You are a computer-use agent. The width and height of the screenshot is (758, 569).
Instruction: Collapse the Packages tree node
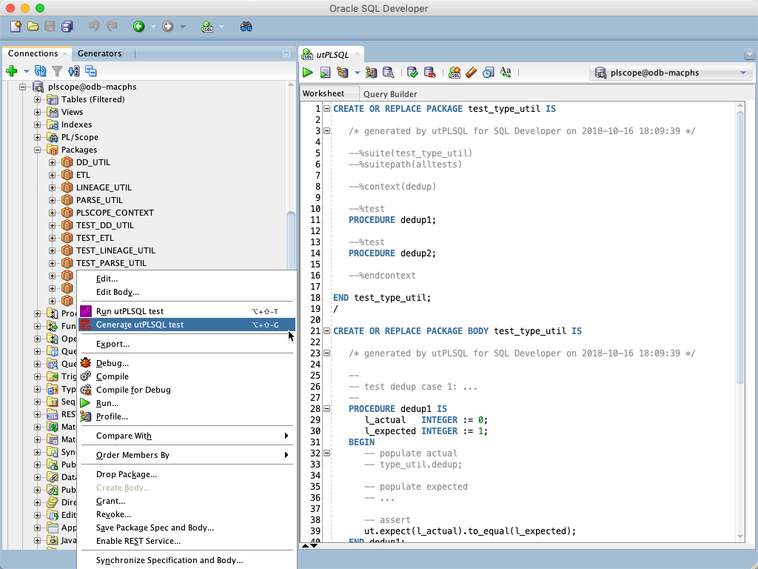(36, 150)
